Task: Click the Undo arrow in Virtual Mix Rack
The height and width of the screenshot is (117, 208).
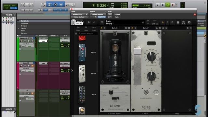Action: 89,22
